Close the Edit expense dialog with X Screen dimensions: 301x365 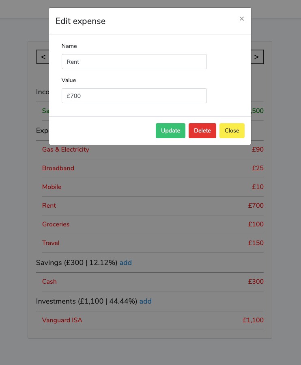tap(241, 19)
